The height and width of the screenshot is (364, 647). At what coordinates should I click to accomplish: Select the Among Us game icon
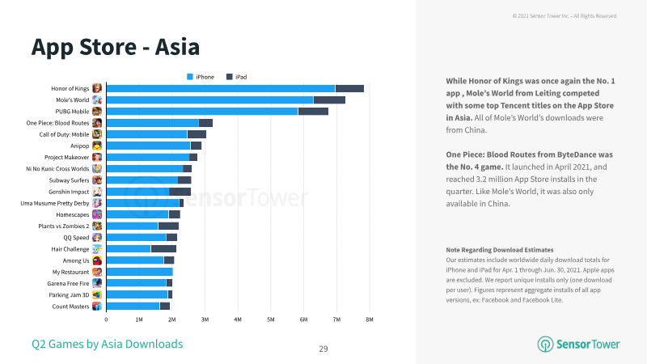(x=97, y=260)
